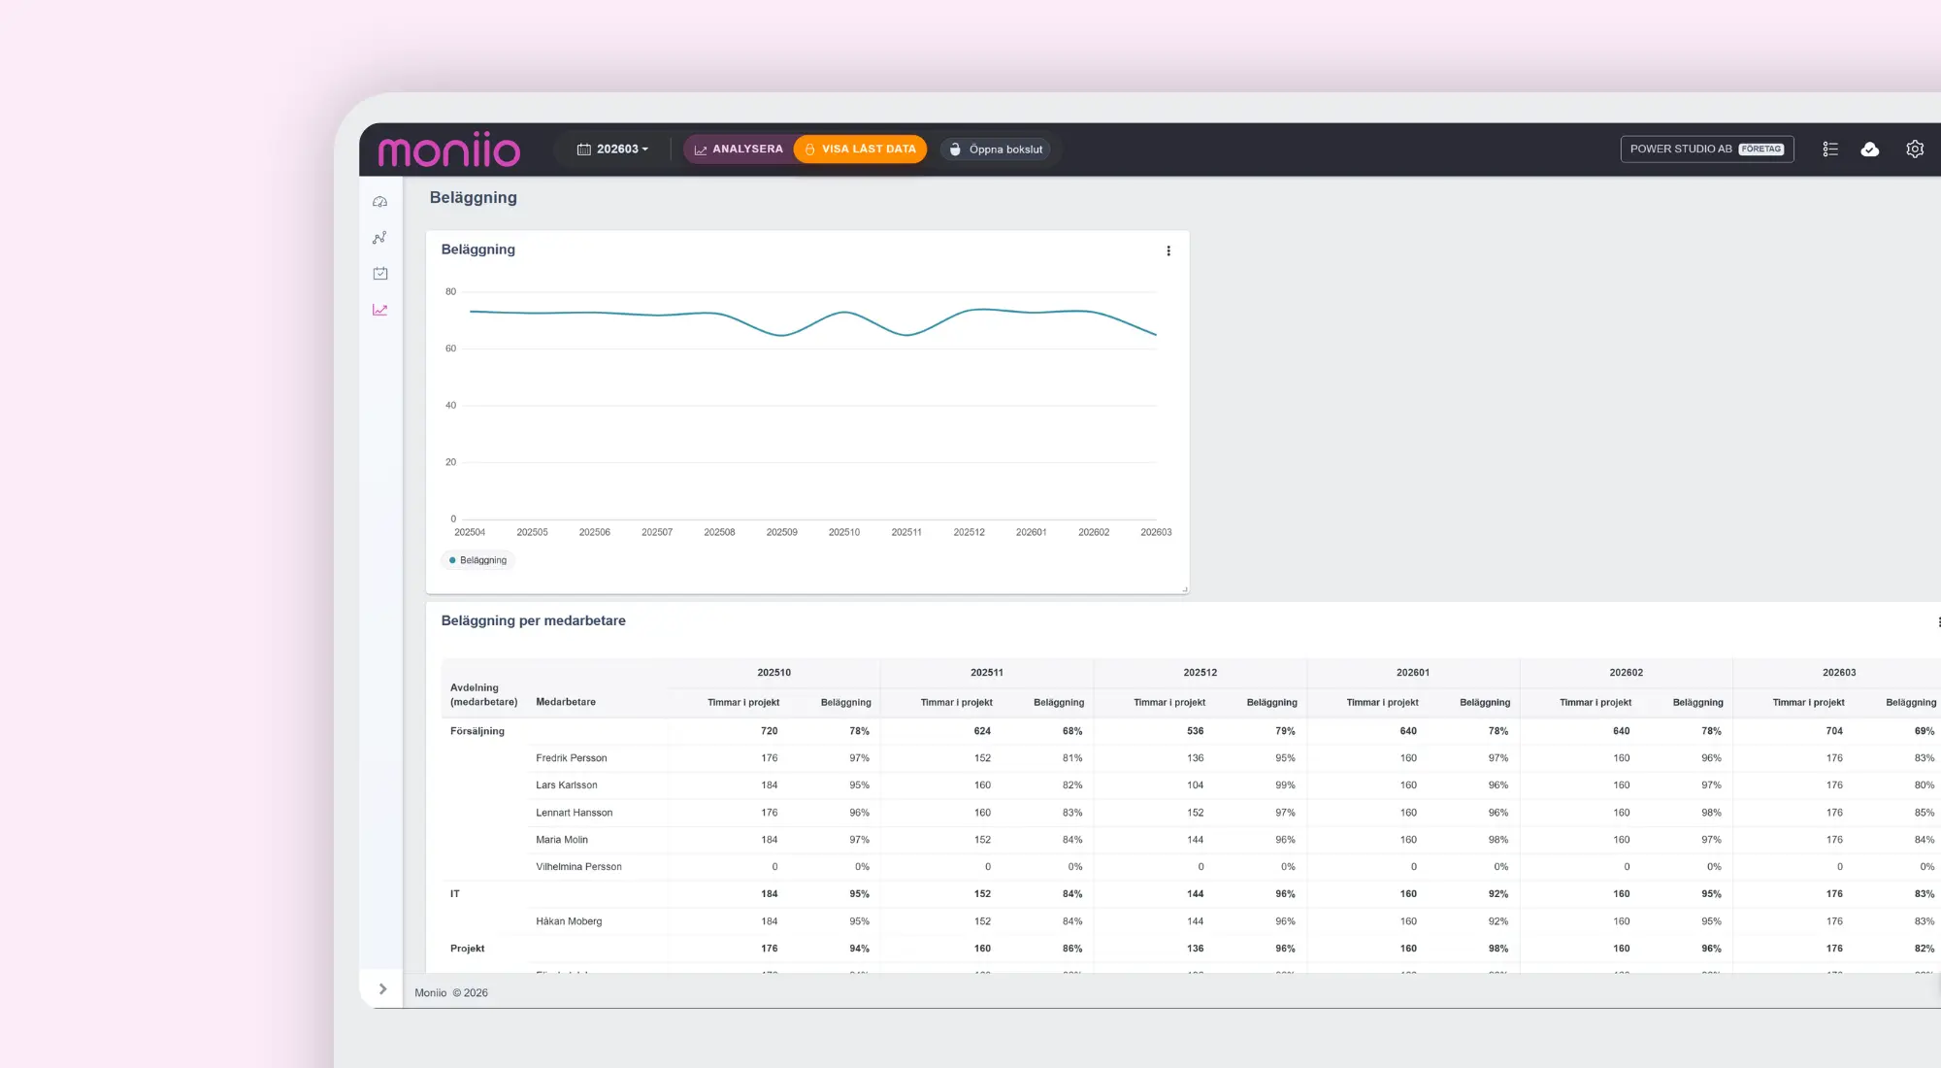Select the Projekt department row label
1941x1068 pixels.
[467, 949]
